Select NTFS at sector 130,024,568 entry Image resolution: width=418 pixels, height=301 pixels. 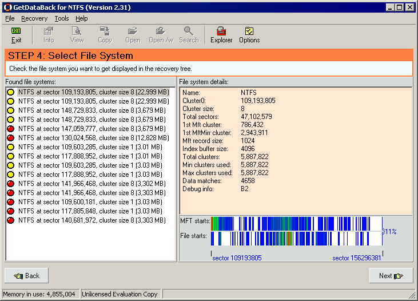pyautogui.click(x=93, y=138)
